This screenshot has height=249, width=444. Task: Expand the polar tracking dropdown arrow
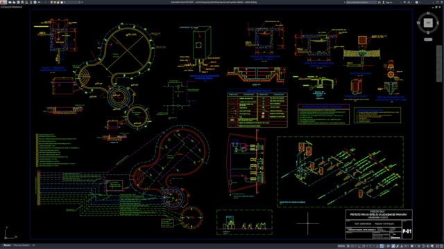tap(367, 246)
